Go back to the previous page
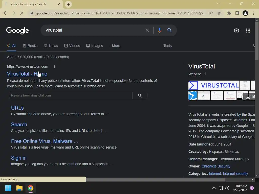Screen dimensions: 259x194 click(x=6, y=13)
